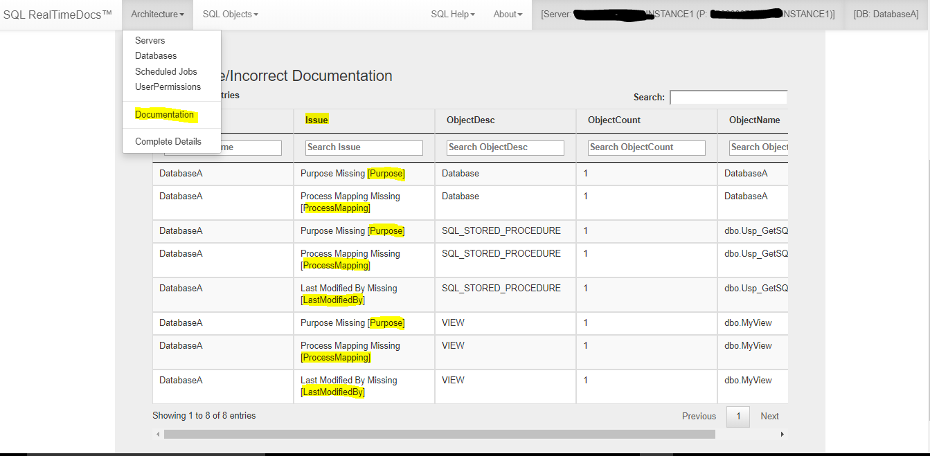Sort by the Issue column header
930x456 pixels.
[316, 120]
